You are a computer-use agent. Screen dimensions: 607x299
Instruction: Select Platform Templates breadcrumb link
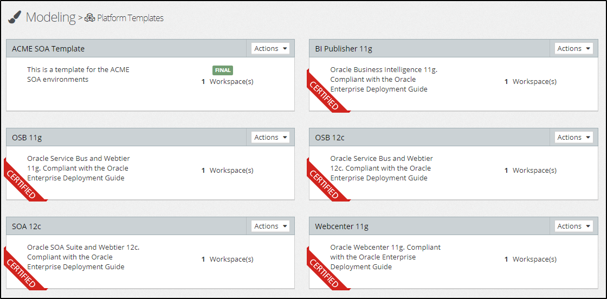coord(130,18)
